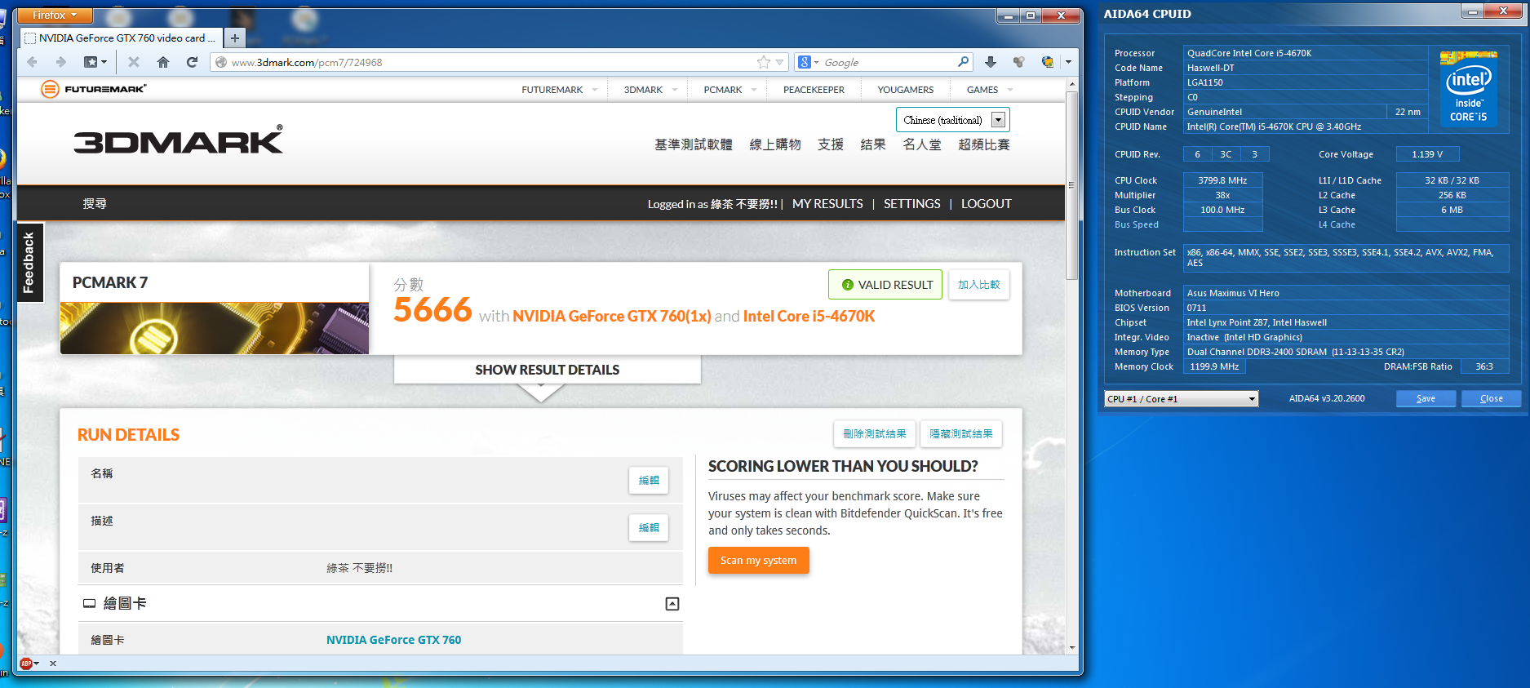This screenshot has height=688, width=1530.
Task: Open the YOUGAMERS site link
Action: click(905, 90)
